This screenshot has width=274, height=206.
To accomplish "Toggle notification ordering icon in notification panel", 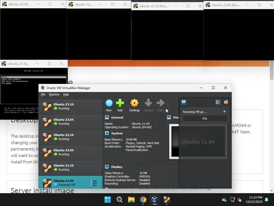I will 218,102.
